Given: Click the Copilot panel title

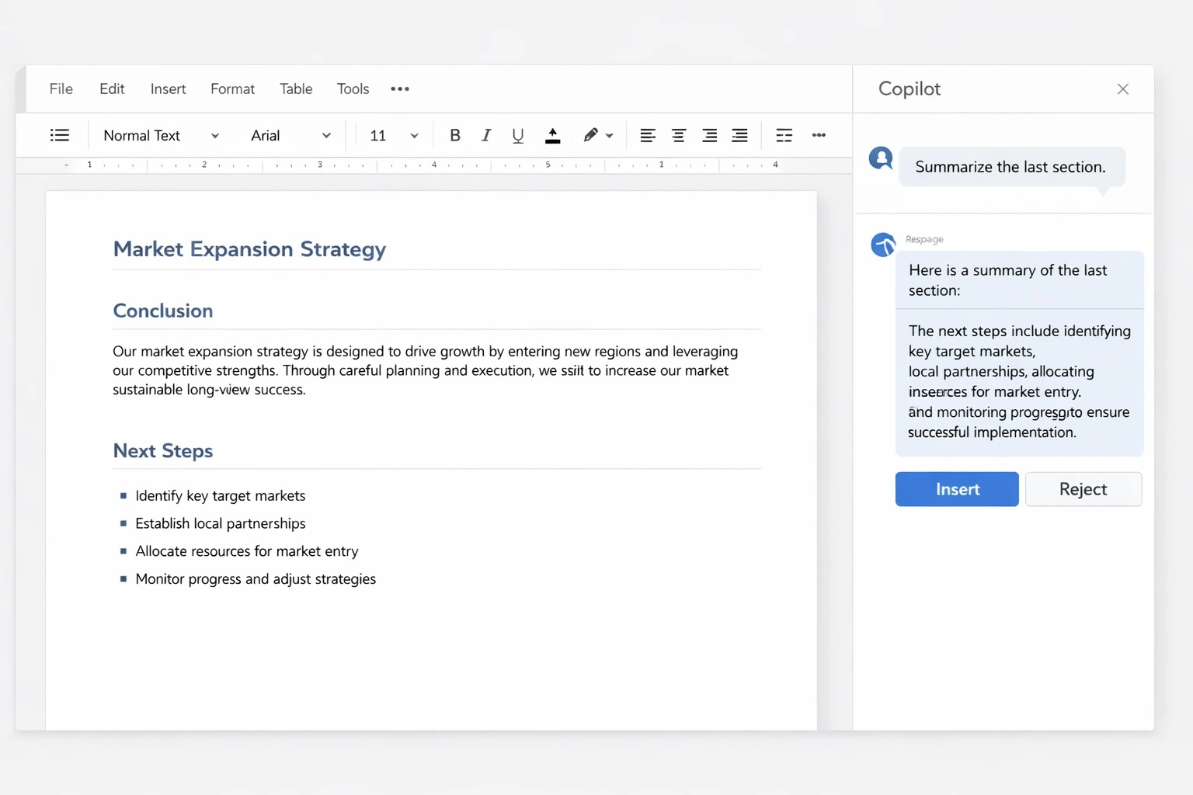Looking at the screenshot, I should [x=910, y=89].
